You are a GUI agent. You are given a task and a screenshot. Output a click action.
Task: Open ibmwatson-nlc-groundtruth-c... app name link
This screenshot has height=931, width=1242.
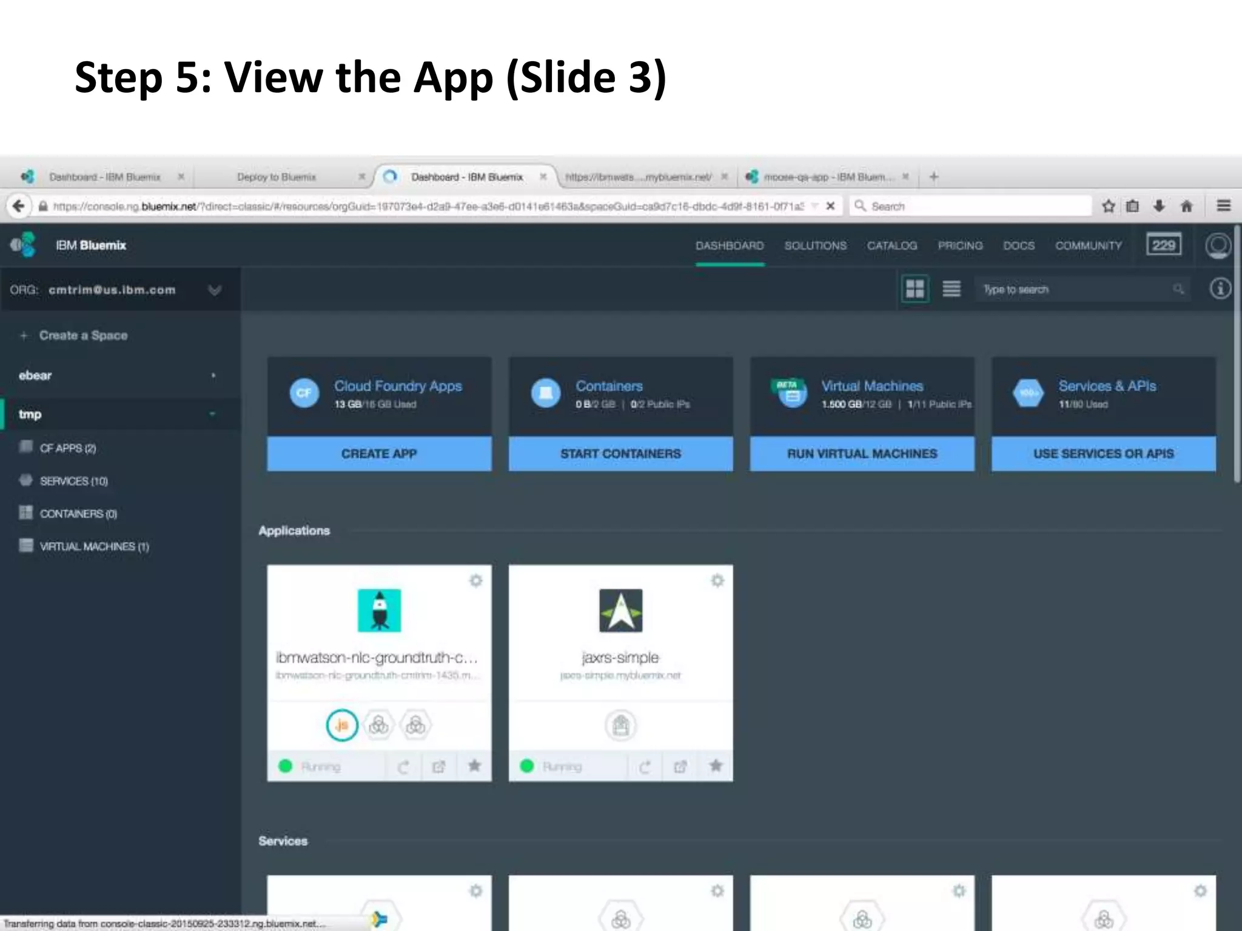click(x=377, y=658)
